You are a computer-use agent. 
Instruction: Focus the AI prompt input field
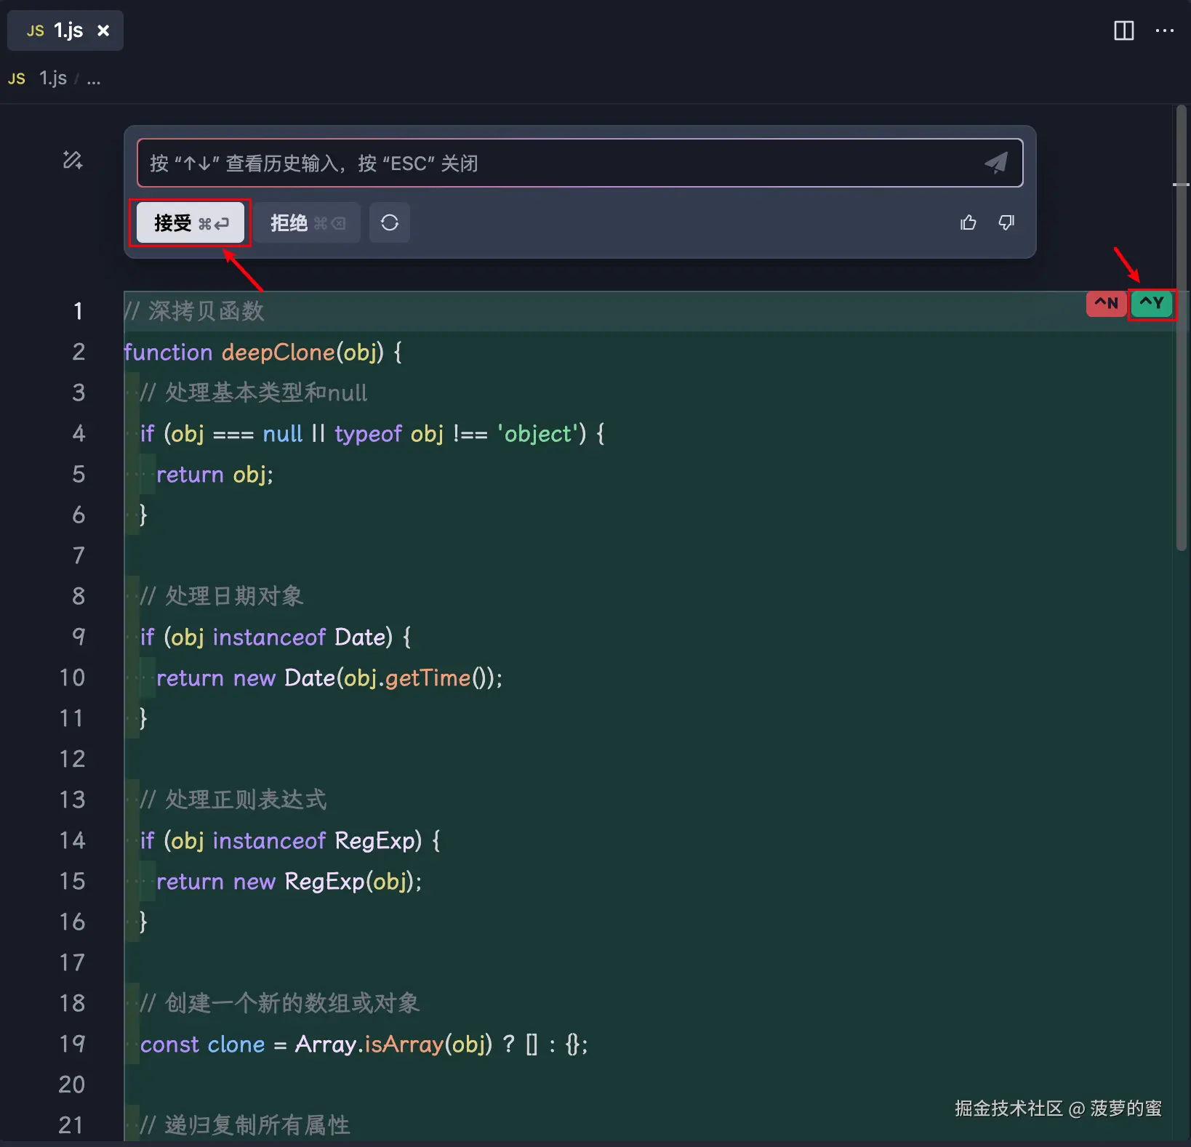coord(580,163)
